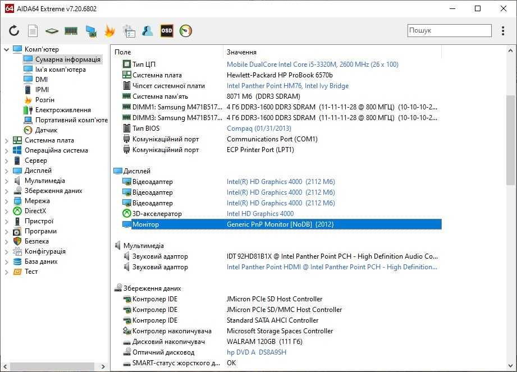Open the Compaq (01/31/2013) BIOS link
Screen dimensions: 517x372
(259, 128)
